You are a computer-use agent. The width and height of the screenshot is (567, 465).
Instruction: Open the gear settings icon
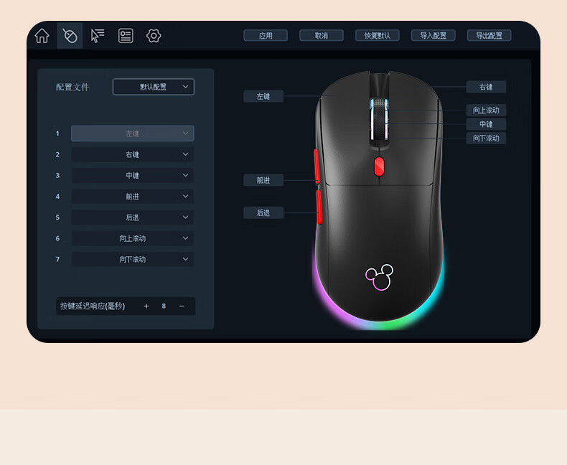[x=154, y=36]
